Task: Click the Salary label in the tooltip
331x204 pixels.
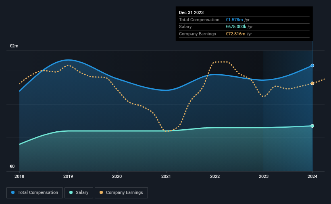Action: pyautogui.click(x=185, y=27)
